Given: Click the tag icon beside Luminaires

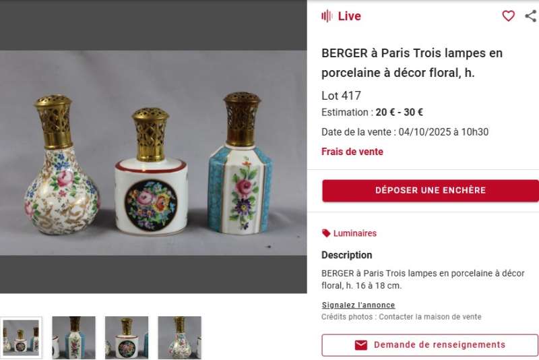Looking at the screenshot, I should (326, 233).
